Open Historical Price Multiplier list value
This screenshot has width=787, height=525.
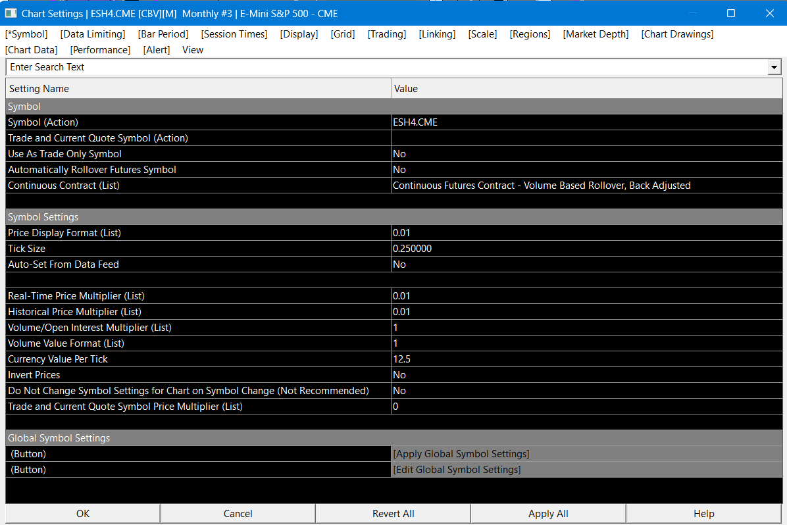coord(586,312)
